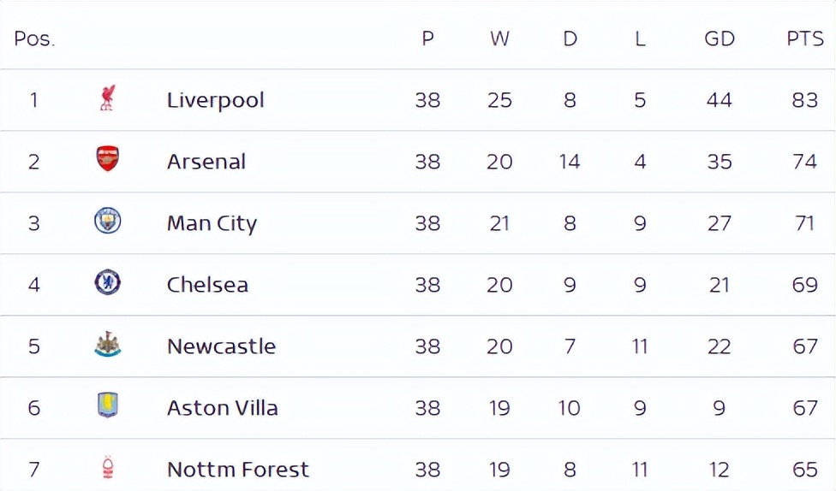Click the Liverpool club crest
The width and height of the screenshot is (836, 491).
coord(108,98)
